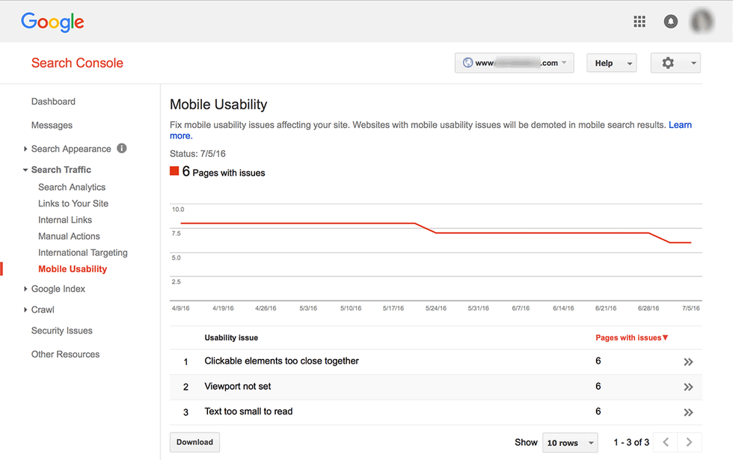Click the Mobile Usability page heading

pos(218,104)
